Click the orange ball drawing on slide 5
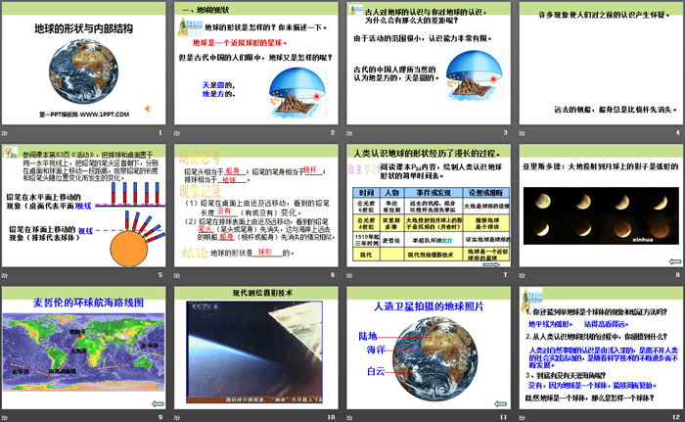 click(x=128, y=249)
